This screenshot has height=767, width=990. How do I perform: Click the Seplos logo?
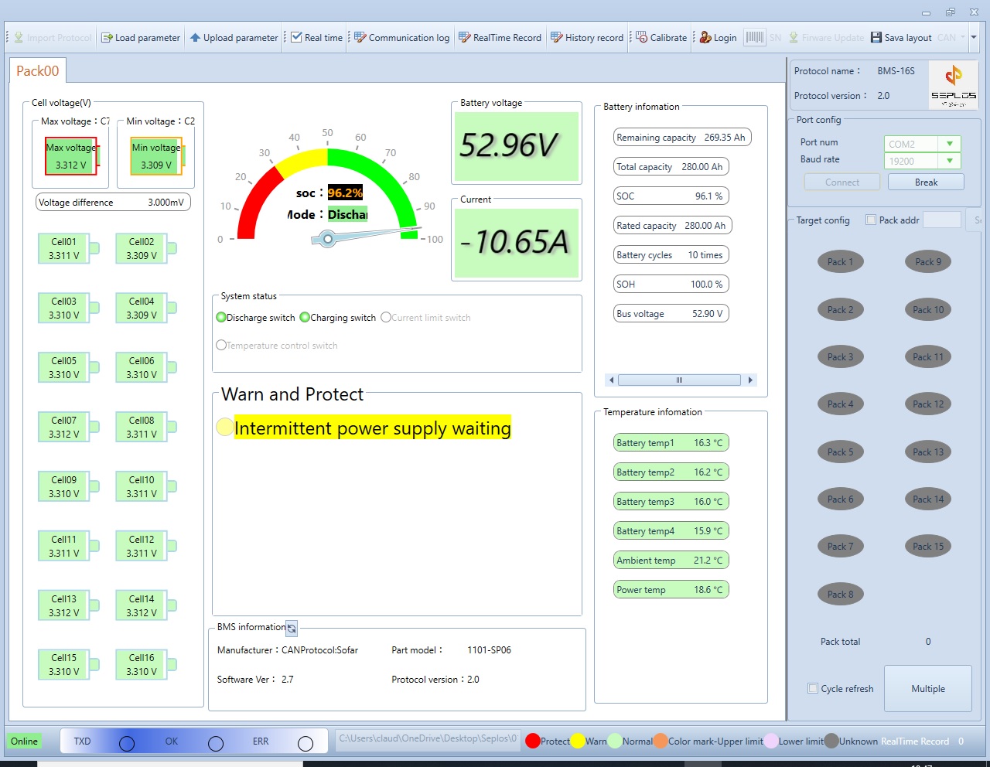(x=954, y=84)
